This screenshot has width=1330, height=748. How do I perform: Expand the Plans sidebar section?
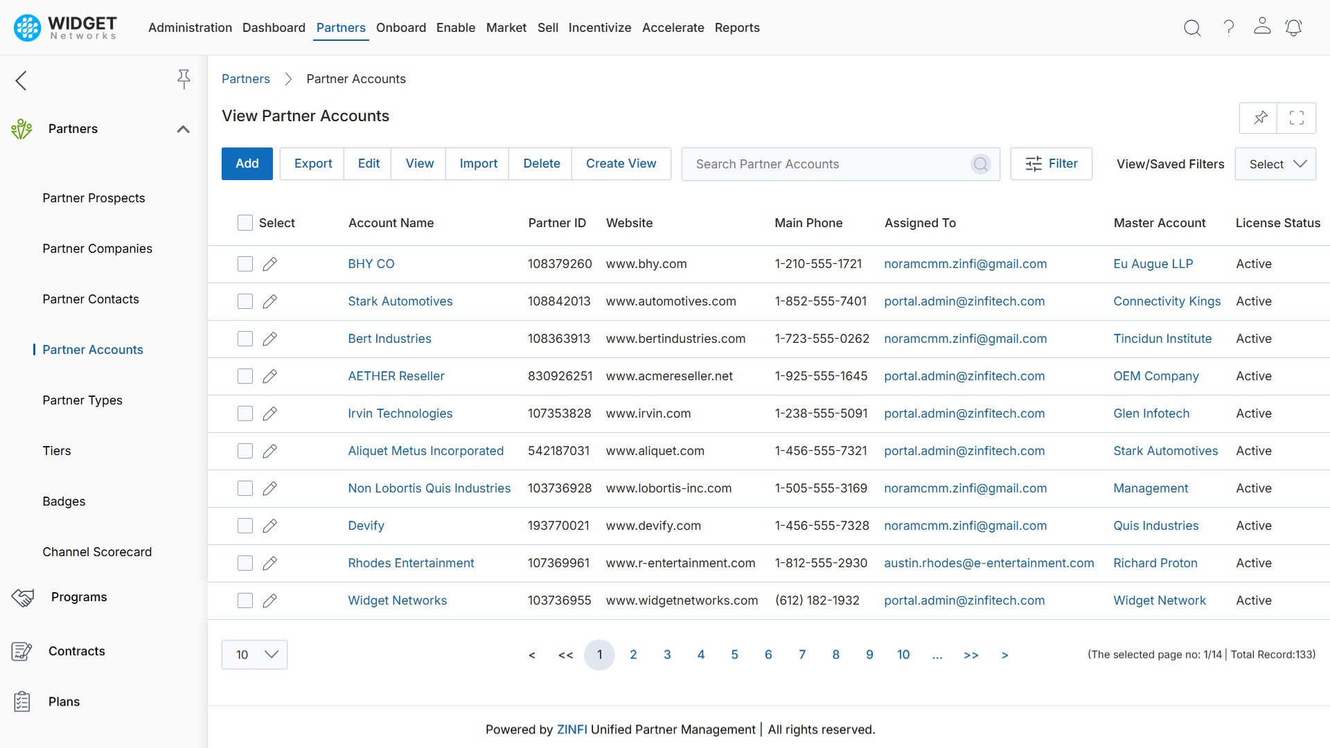click(64, 702)
